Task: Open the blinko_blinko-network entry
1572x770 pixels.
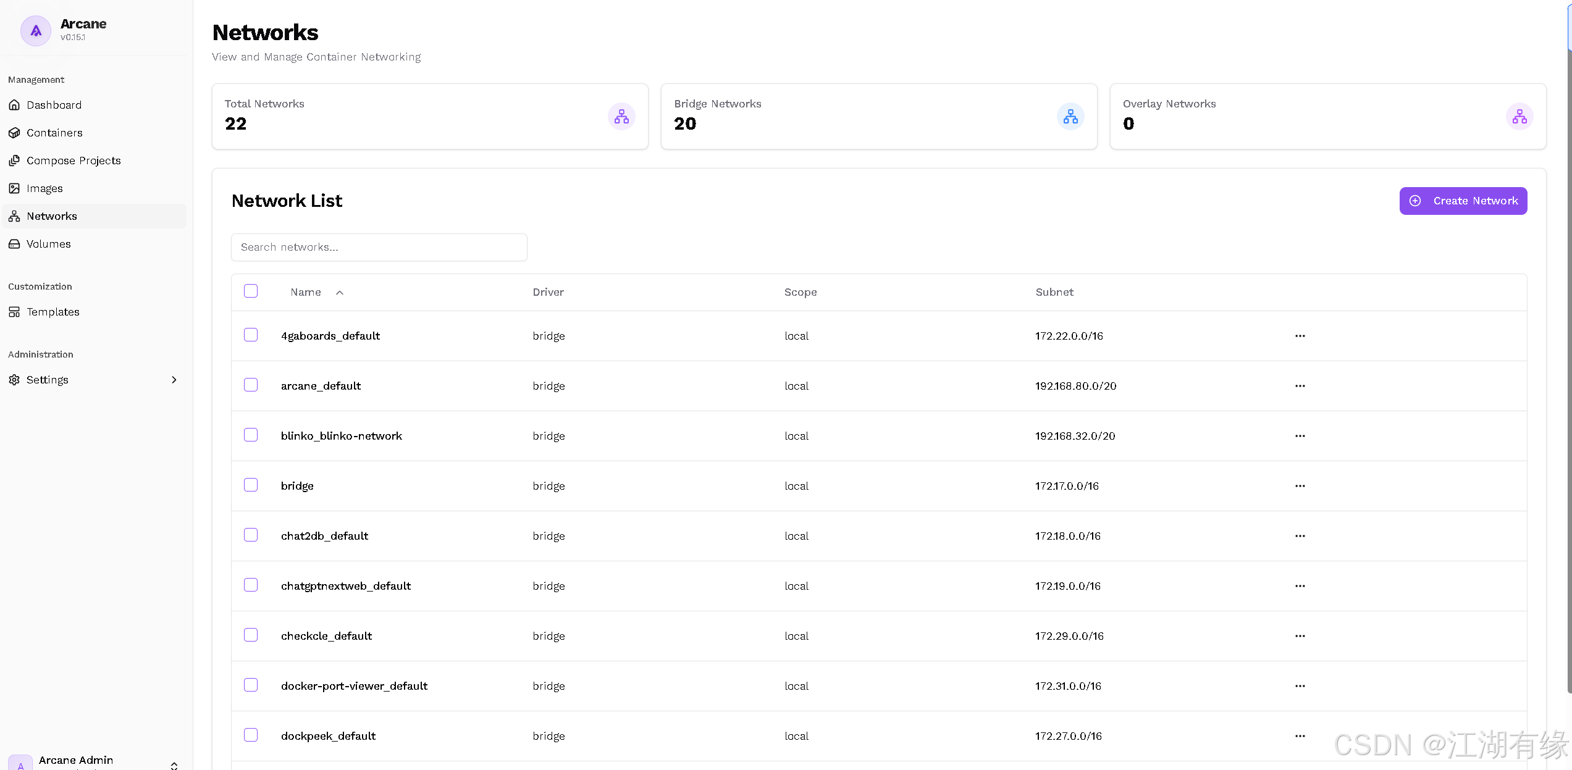Action: click(x=341, y=436)
